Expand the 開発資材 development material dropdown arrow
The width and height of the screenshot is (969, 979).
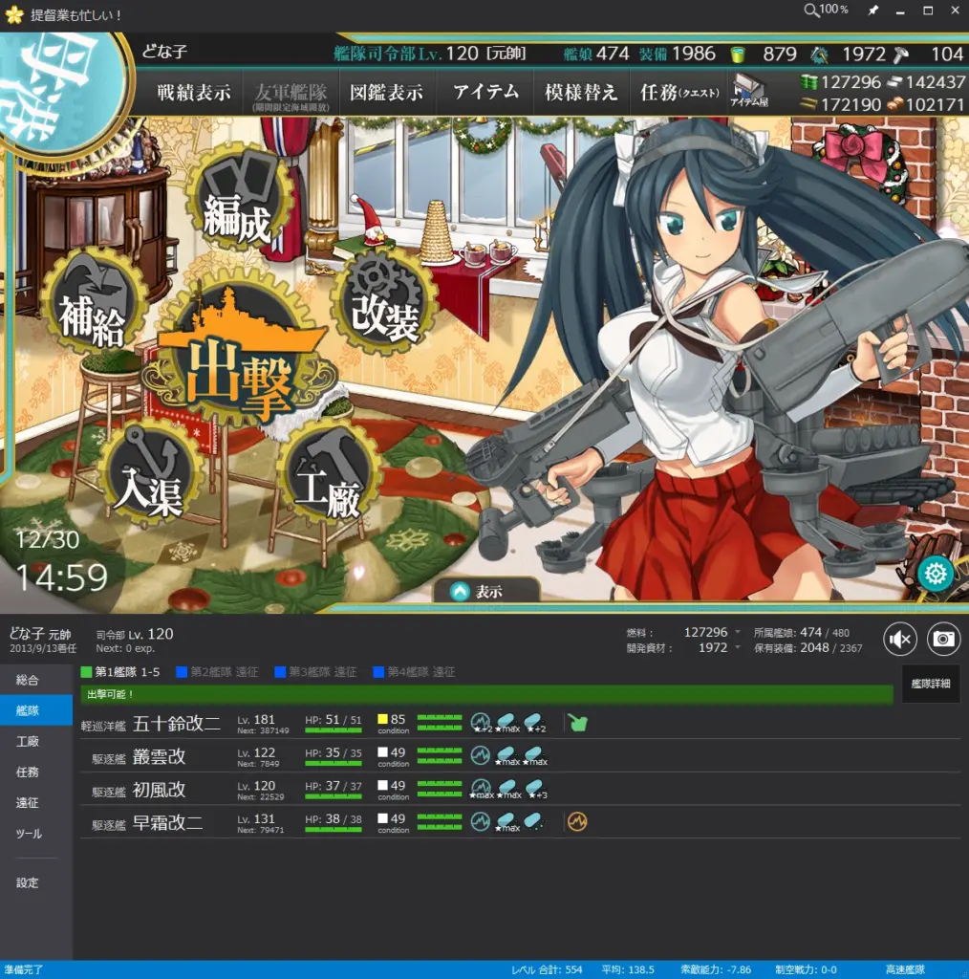pyautogui.click(x=738, y=648)
